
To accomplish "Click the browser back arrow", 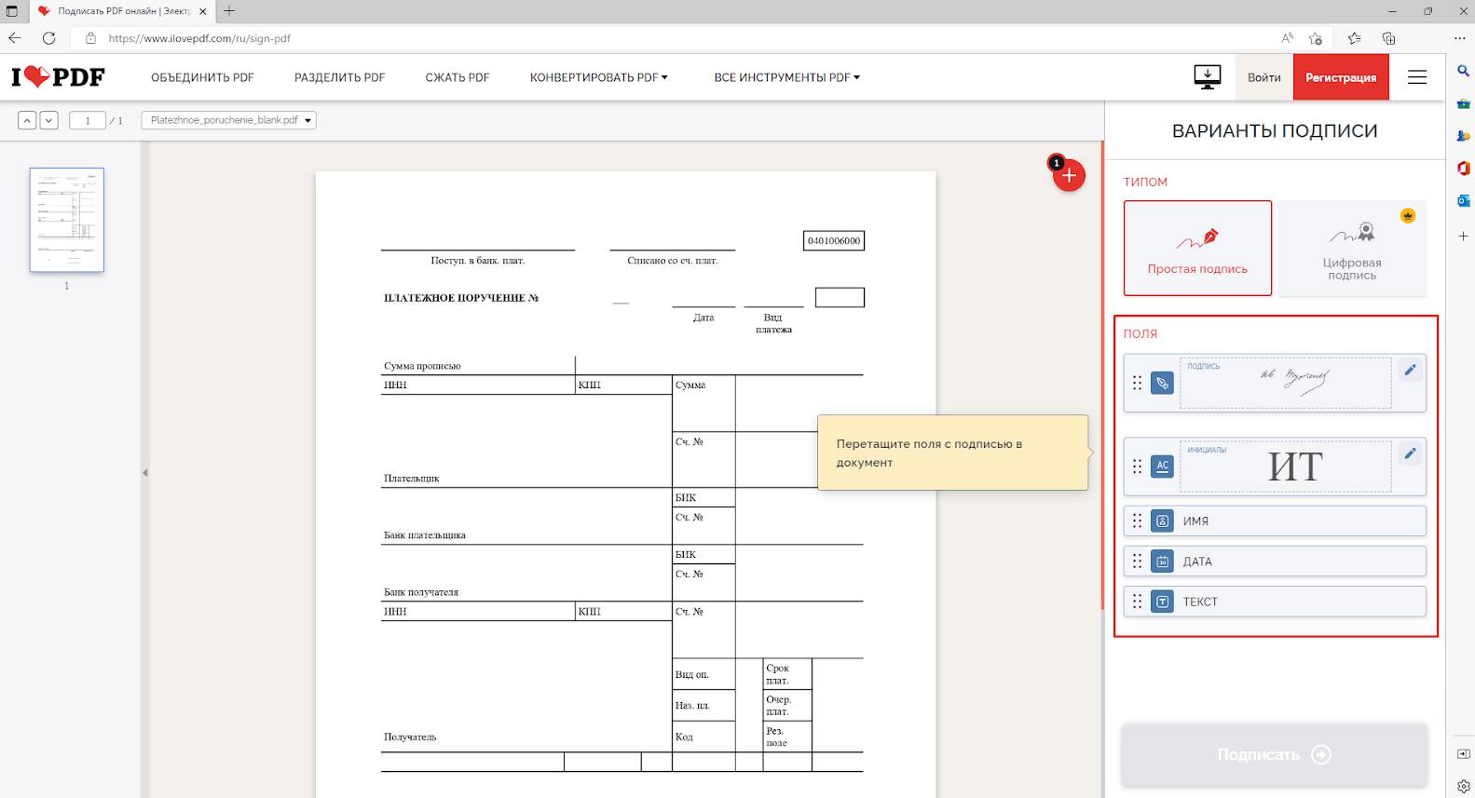I will pos(15,38).
